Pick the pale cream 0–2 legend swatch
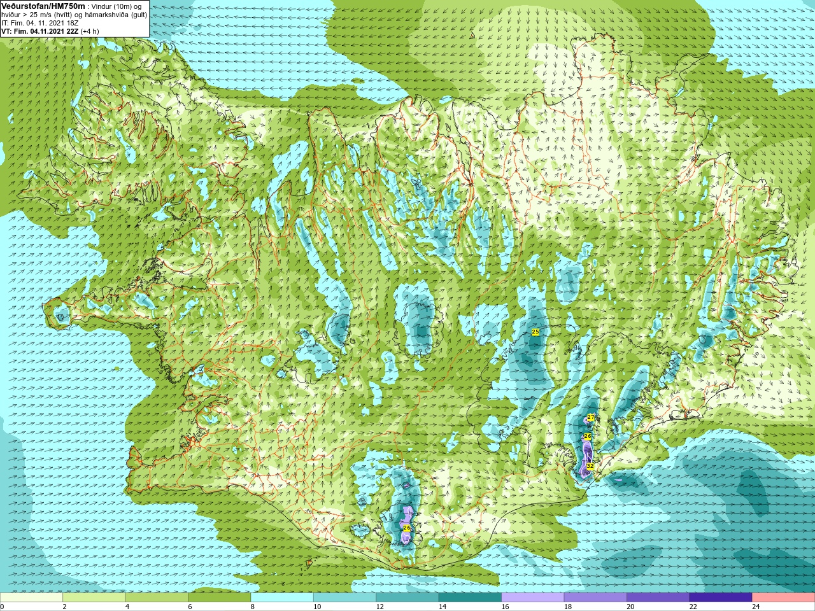The width and height of the screenshot is (815, 611). (31, 598)
